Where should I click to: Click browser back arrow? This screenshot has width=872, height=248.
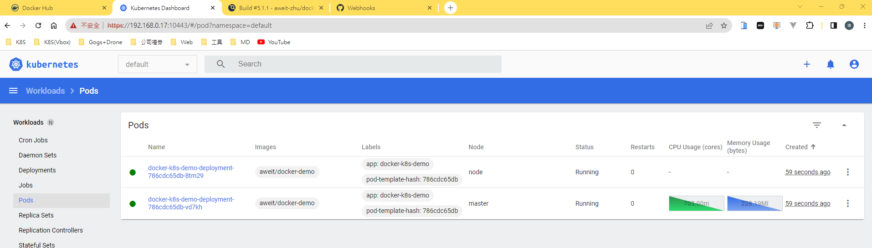point(7,25)
